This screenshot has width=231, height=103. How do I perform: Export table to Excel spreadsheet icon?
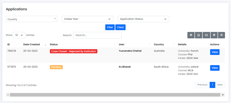click(x=191, y=35)
